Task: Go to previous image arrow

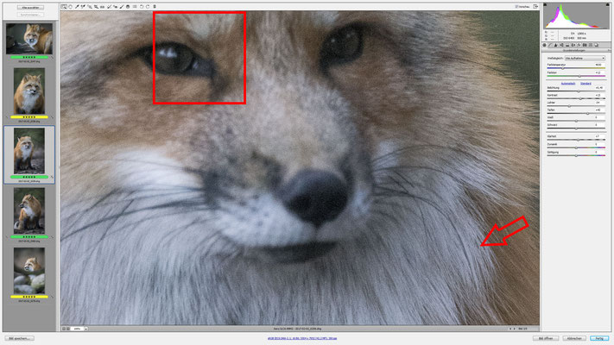Action: tap(510, 329)
